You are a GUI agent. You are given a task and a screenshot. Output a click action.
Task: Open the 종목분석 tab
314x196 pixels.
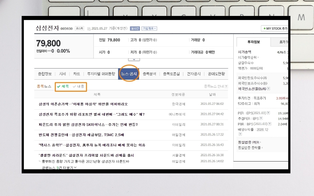[150, 74]
